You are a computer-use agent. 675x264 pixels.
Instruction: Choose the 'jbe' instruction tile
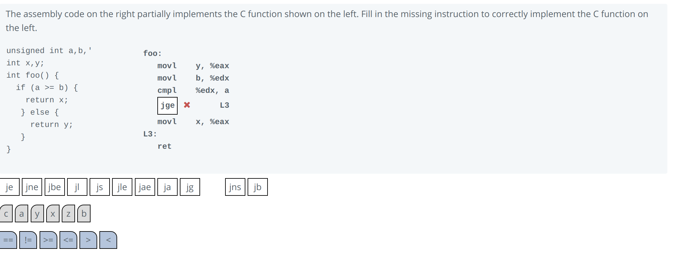coord(54,187)
